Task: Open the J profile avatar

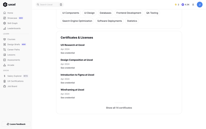Action: pyautogui.click(x=200, y=5)
